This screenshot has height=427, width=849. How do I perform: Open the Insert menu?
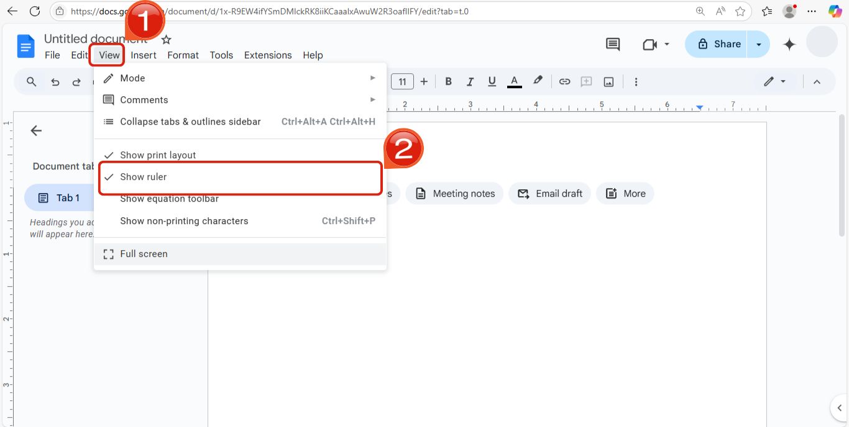point(144,55)
